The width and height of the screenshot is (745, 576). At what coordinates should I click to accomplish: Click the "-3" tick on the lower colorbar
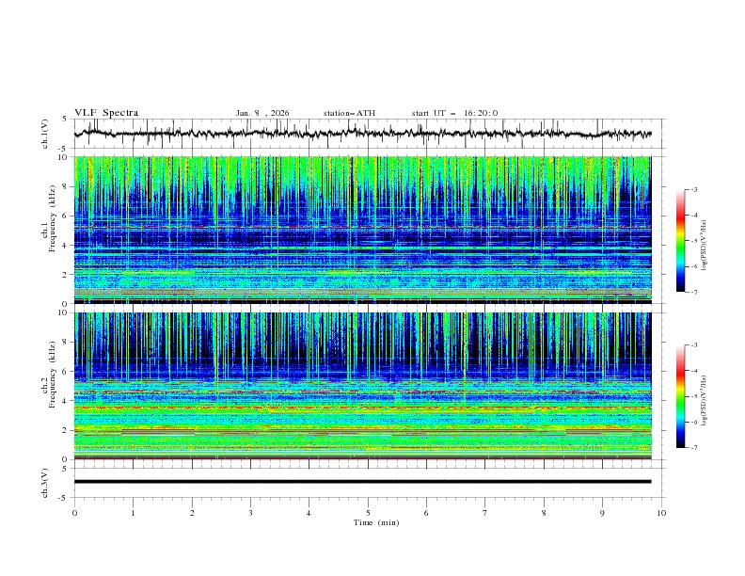694,345
